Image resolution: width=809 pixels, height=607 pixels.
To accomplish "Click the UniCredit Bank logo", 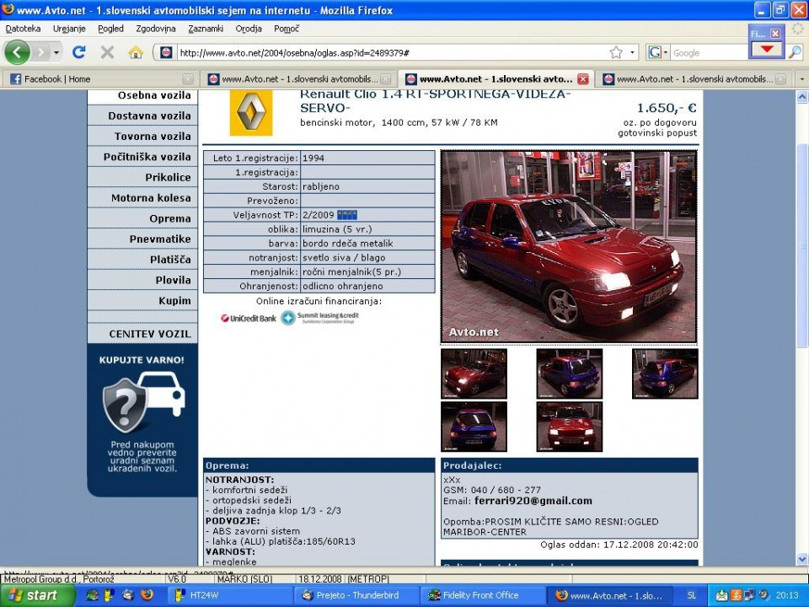I will click(x=249, y=319).
